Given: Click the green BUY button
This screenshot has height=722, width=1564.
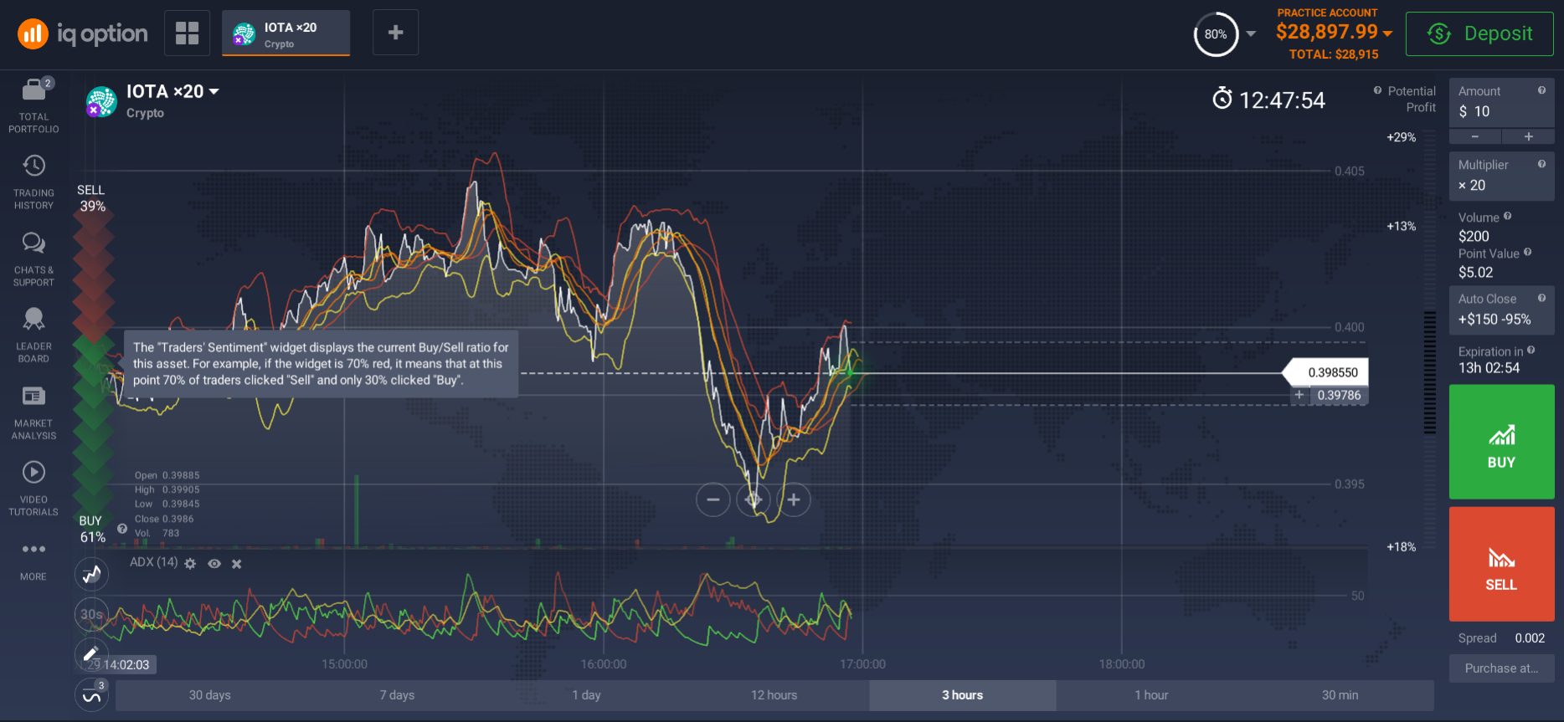Looking at the screenshot, I should click(x=1501, y=442).
